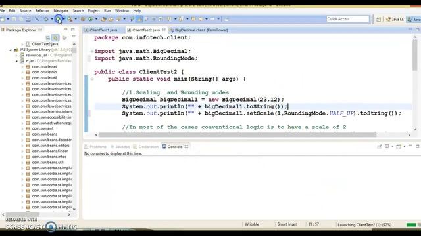Open the Source menu
421x236 pixels.
(25, 11)
